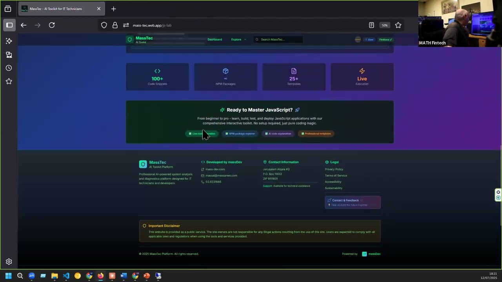Viewport: 502px width, 282px height.
Task: Click the Ready to Master JavaScript heading
Action: pyautogui.click(x=260, y=110)
